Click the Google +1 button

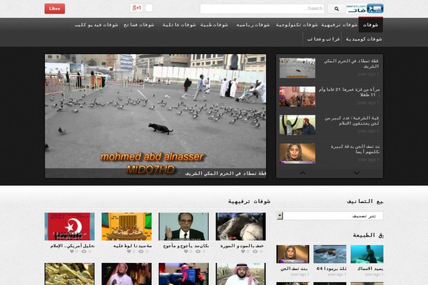point(136,8)
